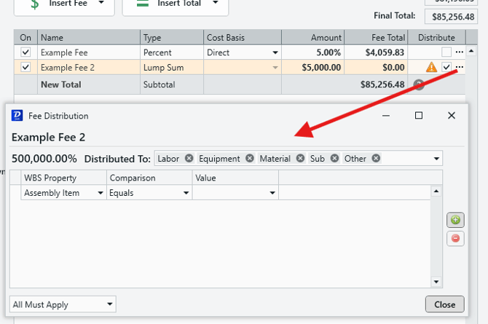Remove the Equipment tag from distribution

(x=250, y=159)
